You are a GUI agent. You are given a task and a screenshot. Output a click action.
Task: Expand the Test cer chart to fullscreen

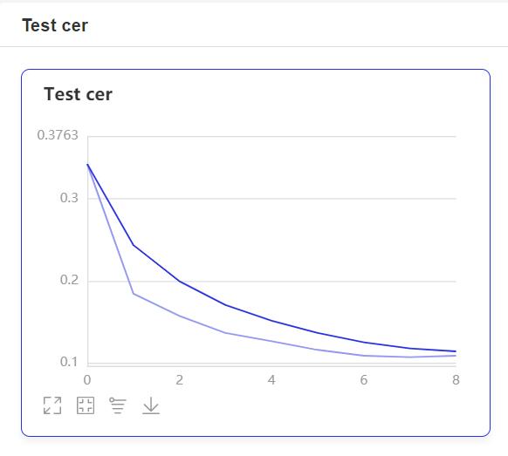(52, 405)
